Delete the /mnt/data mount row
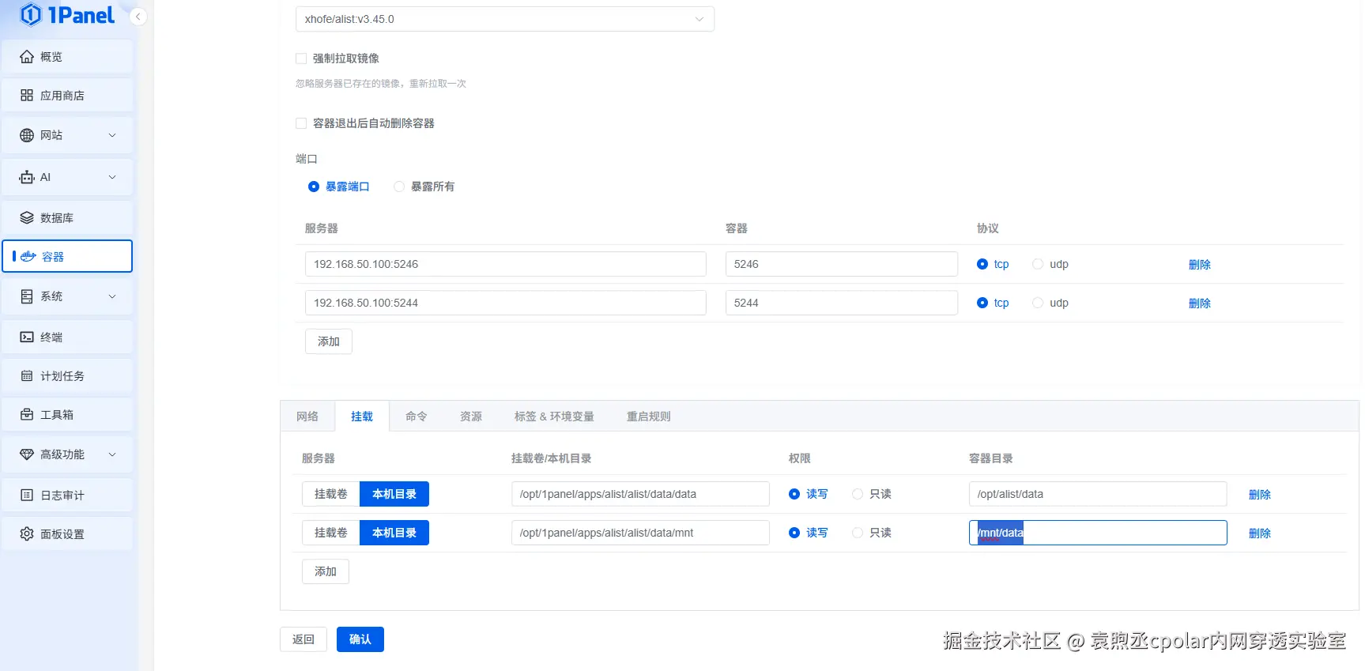This screenshot has height=671, width=1365. tap(1260, 533)
